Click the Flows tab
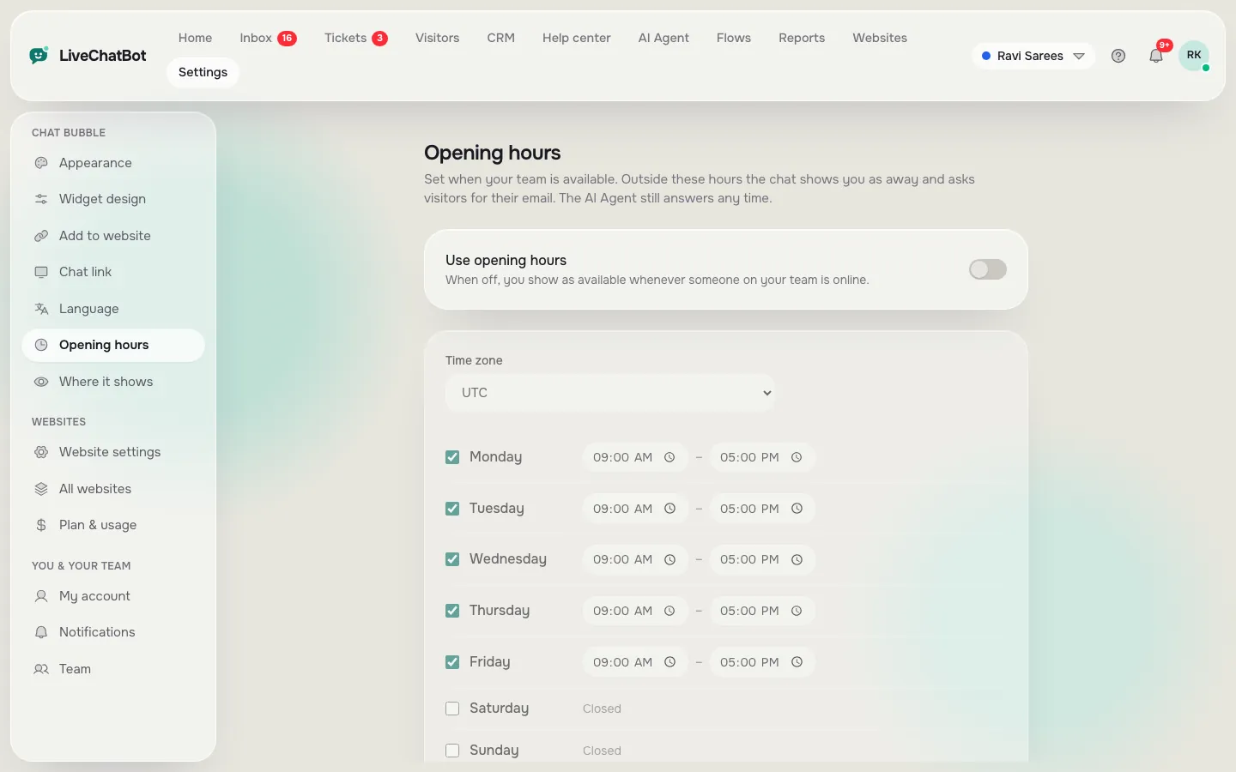1236x772 pixels. tap(734, 38)
